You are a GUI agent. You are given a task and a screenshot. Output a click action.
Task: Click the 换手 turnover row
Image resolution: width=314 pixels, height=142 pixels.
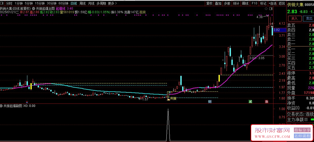[300, 99]
